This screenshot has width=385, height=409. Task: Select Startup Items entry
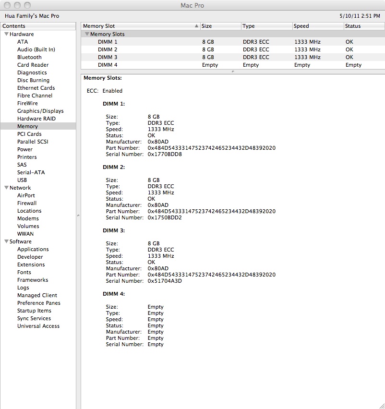tap(34, 311)
